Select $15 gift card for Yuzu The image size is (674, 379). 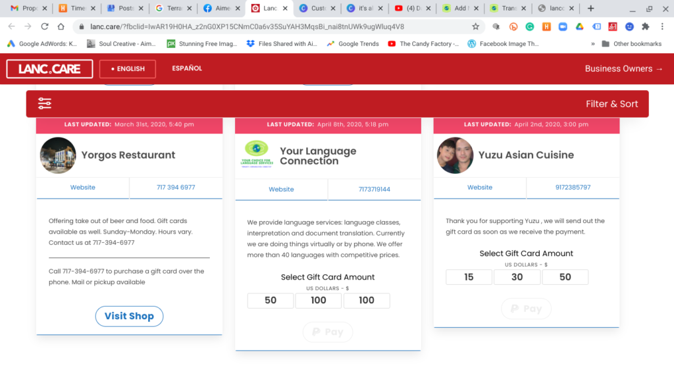[469, 277]
